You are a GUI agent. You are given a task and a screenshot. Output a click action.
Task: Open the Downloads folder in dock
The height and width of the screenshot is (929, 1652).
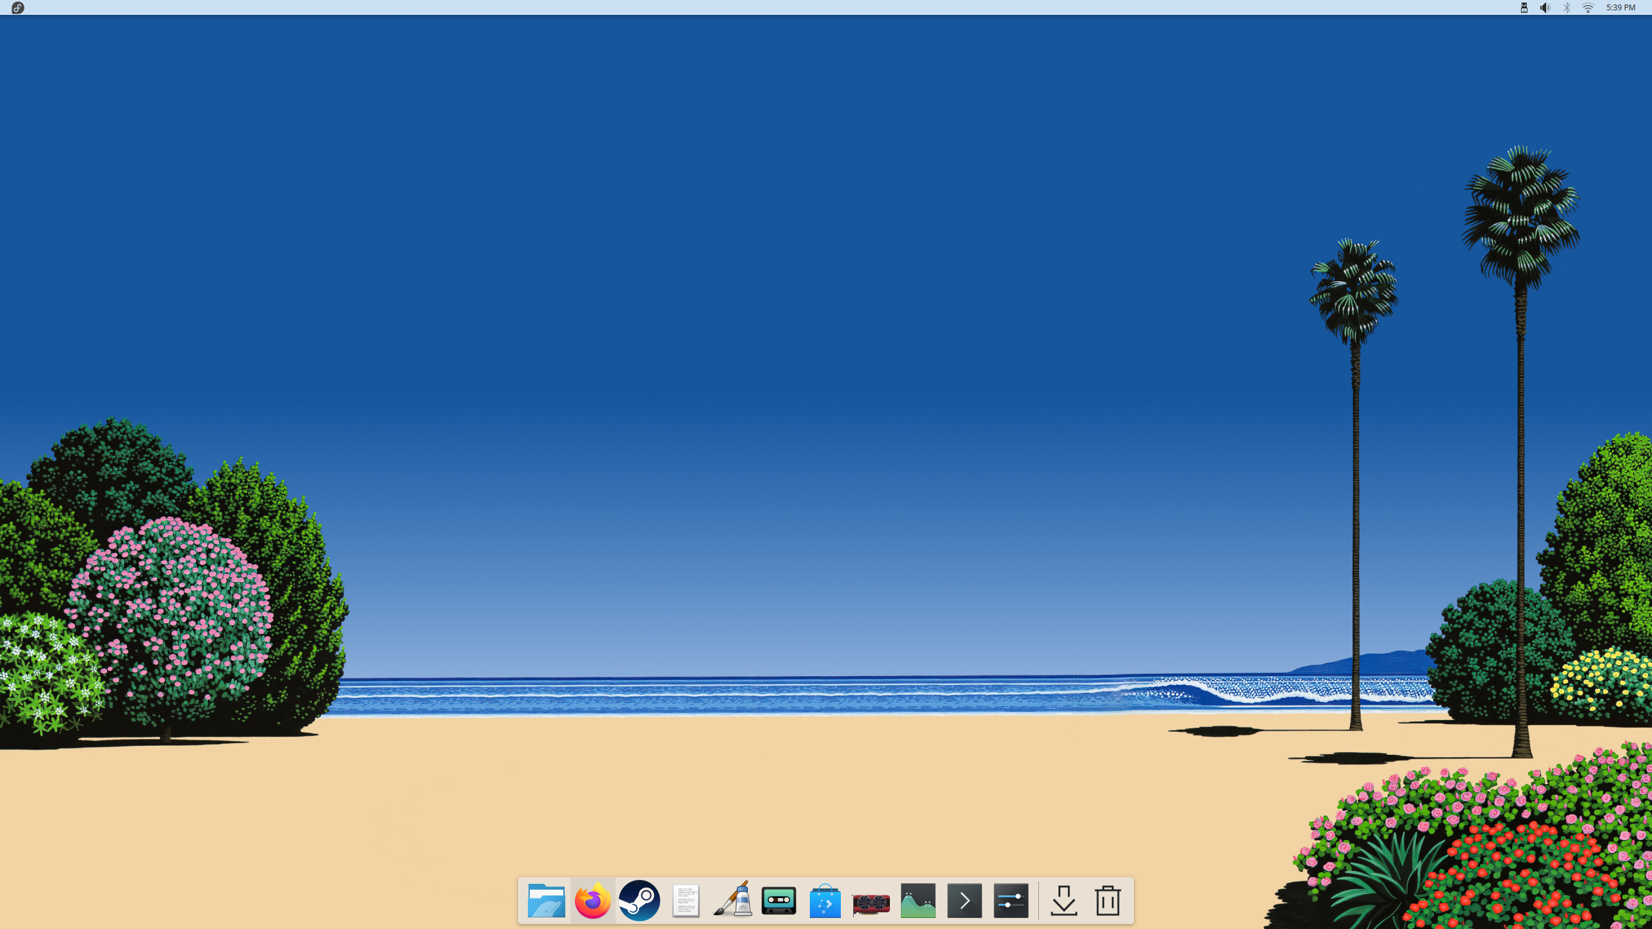pyautogui.click(x=1063, y=901)
